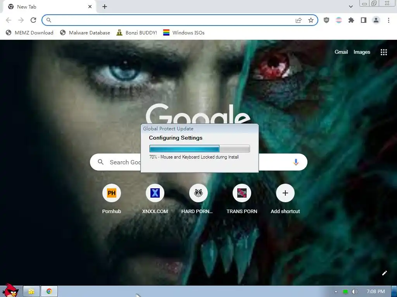Screen dimensions: 397x297
Task: Open the file explorer taskbar icon
Action: click(31, 292)
